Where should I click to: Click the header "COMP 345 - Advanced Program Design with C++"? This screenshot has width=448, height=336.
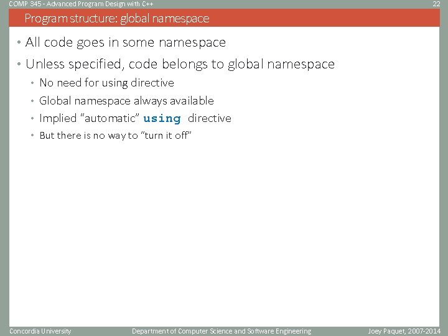point(81,4)
